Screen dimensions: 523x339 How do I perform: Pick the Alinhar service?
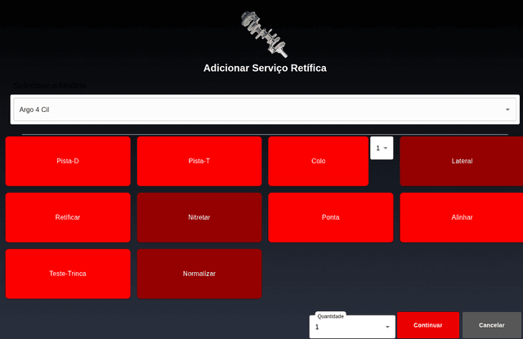(462, 217)
